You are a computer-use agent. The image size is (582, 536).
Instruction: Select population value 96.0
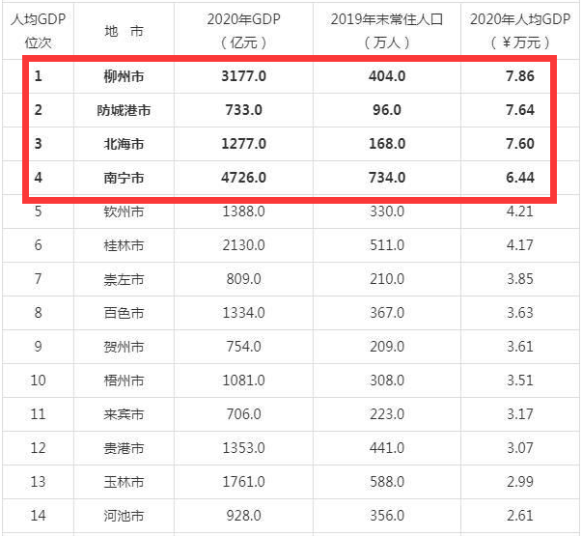pyautogui.click(x=387, y=110)
